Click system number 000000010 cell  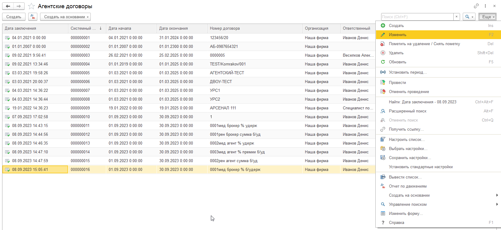[x=87, y=117]
